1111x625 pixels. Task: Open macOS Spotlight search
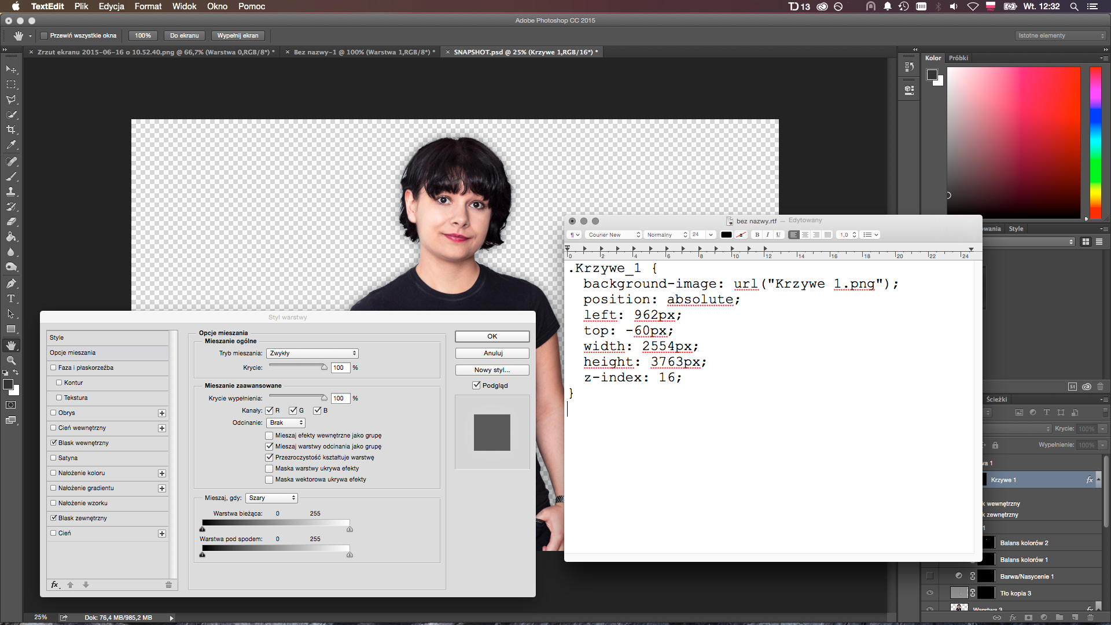[1074, 6]
